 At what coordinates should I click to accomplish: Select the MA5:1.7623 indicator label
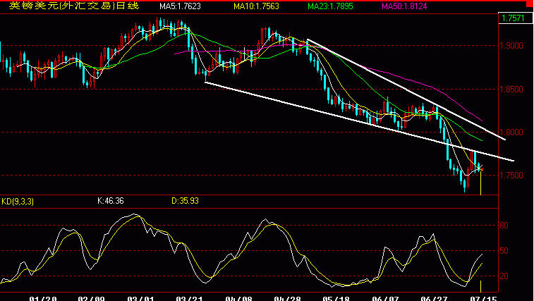tap(180, 6)
